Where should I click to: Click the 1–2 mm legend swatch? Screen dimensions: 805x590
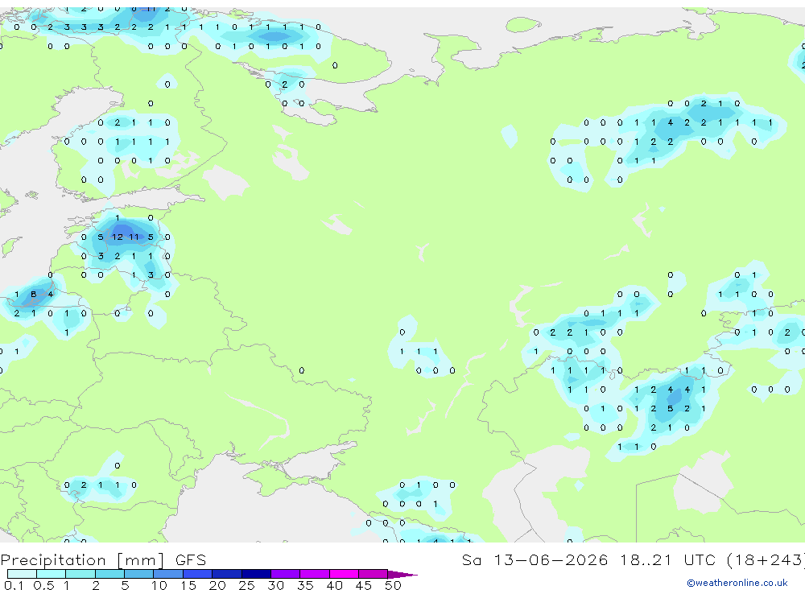[80, 574]
